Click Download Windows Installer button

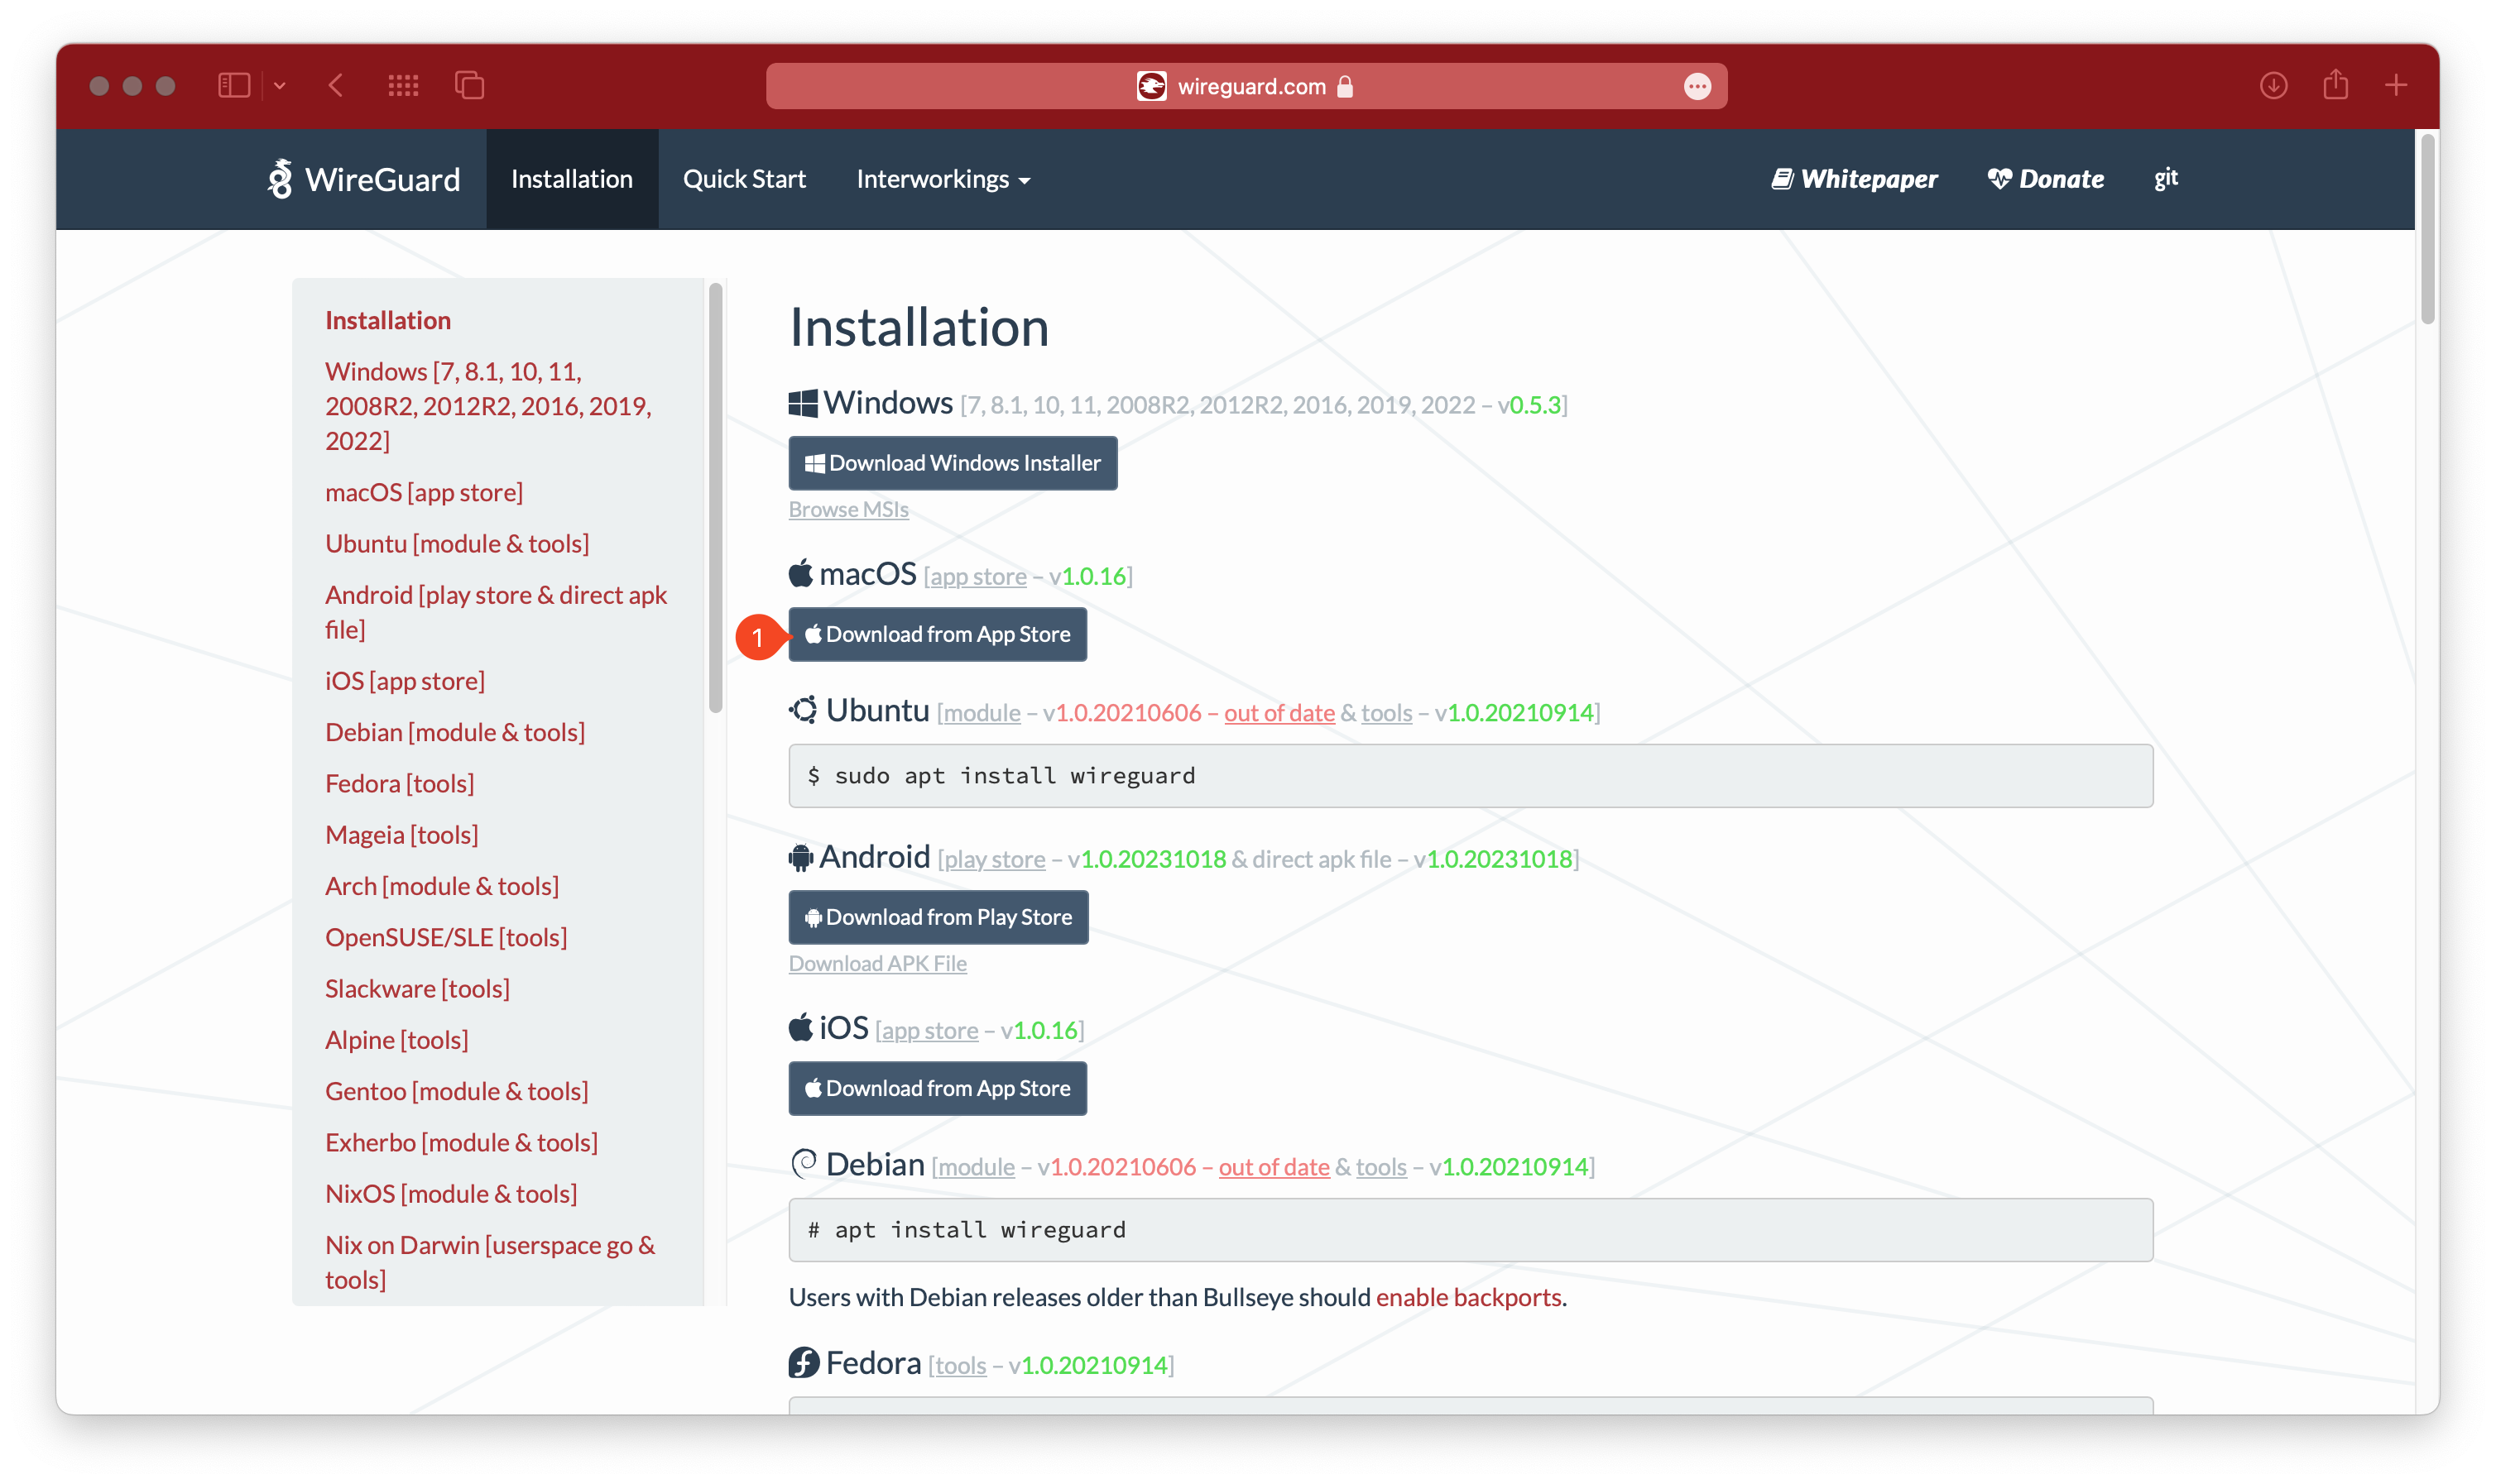click(x=953, y=463)
